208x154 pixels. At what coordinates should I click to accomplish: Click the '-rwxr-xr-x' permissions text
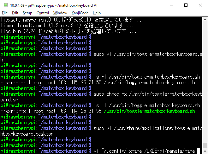pyautogui.click(x=13, y=111)
